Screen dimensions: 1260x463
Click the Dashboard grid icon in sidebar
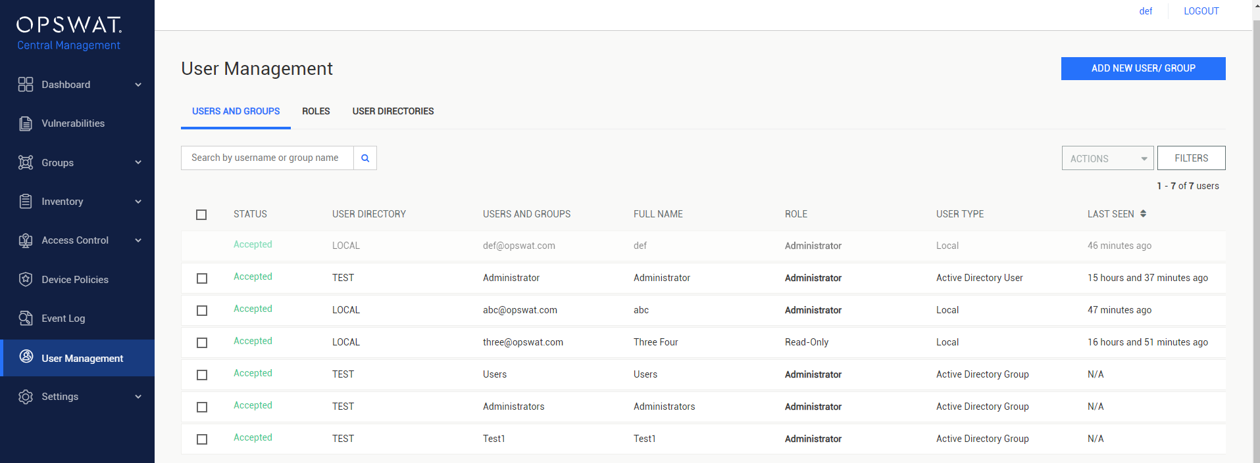coord(26,85)
